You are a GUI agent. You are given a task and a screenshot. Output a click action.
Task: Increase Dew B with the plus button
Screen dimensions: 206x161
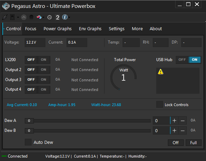174,130
